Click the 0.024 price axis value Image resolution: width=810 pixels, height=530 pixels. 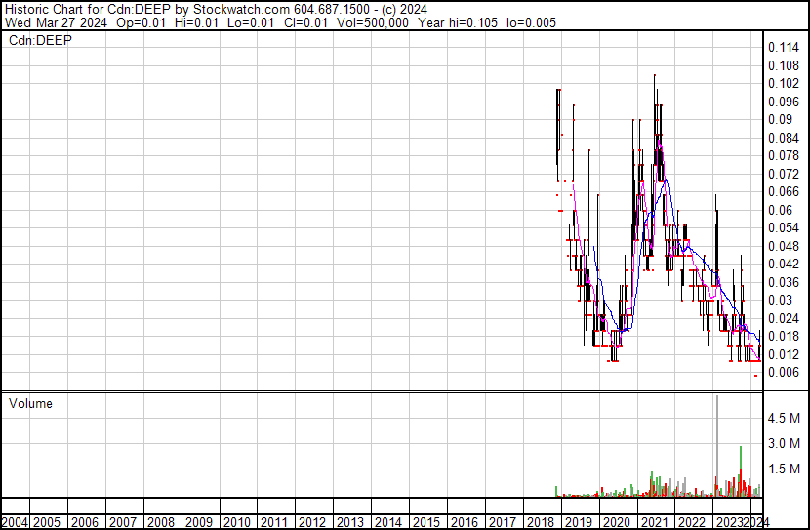(x=784, y=318)
